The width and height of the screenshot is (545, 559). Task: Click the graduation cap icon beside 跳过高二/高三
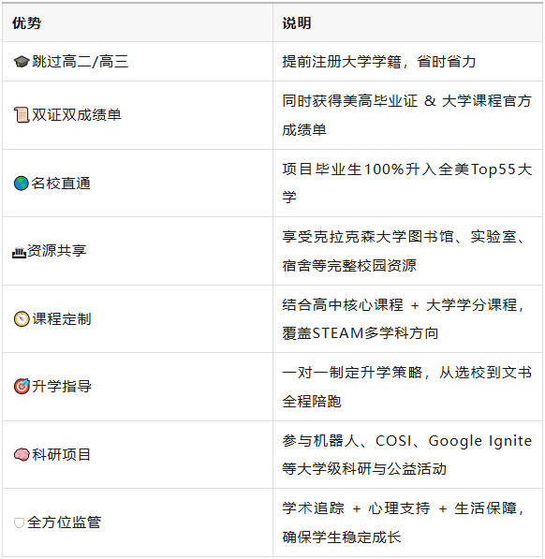point(22,62)
